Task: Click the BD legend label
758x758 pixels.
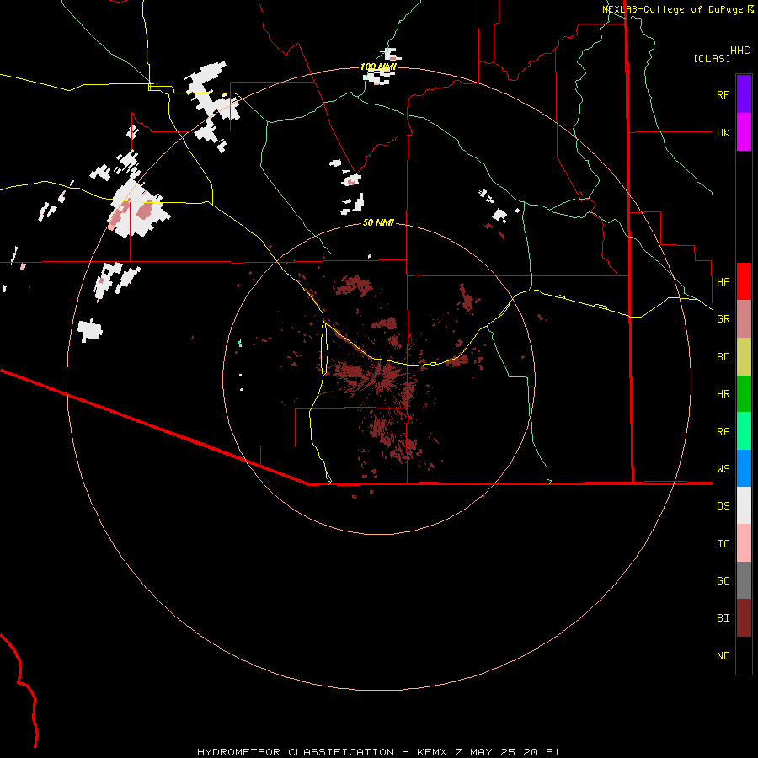Action: coord(723,357)
